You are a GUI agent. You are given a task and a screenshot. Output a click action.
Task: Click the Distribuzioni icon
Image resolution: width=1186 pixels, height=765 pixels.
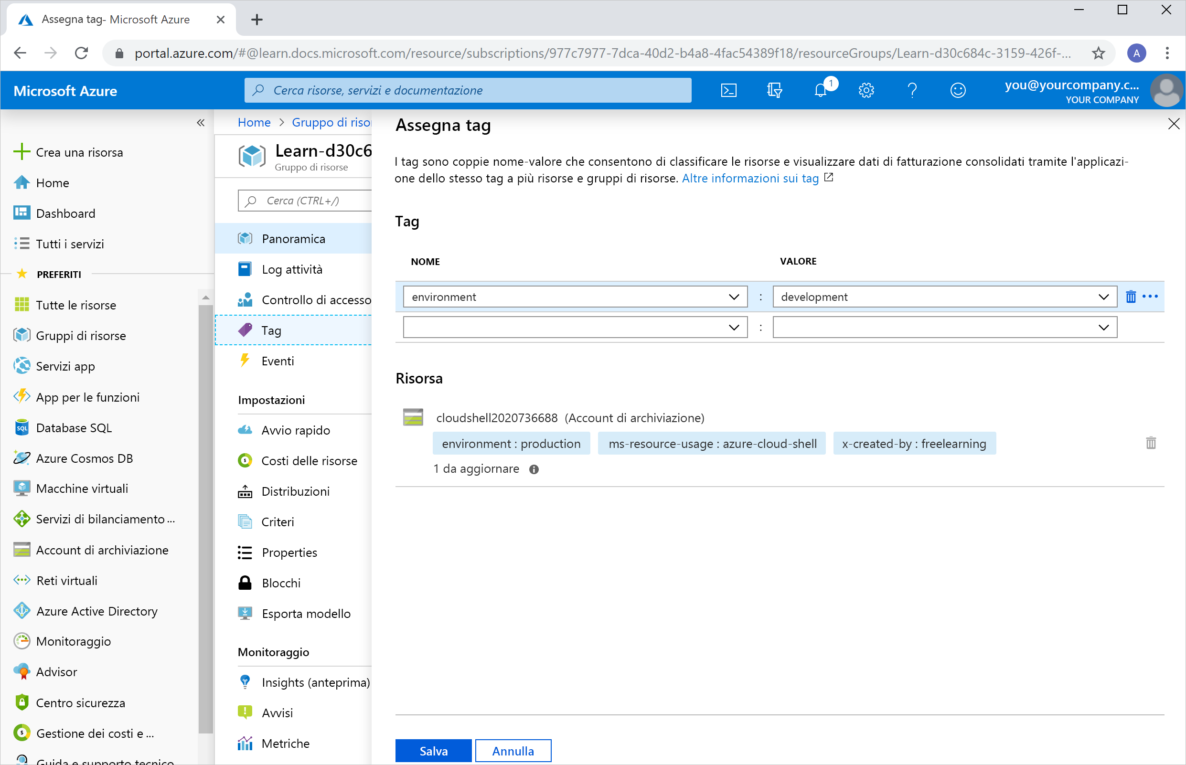pyautogui.click(x=245, y=491)
